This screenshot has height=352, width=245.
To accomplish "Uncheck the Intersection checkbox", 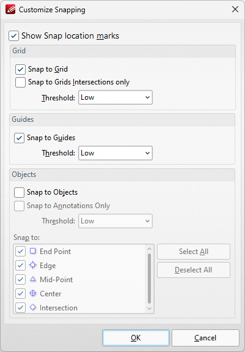I will 20,308.
